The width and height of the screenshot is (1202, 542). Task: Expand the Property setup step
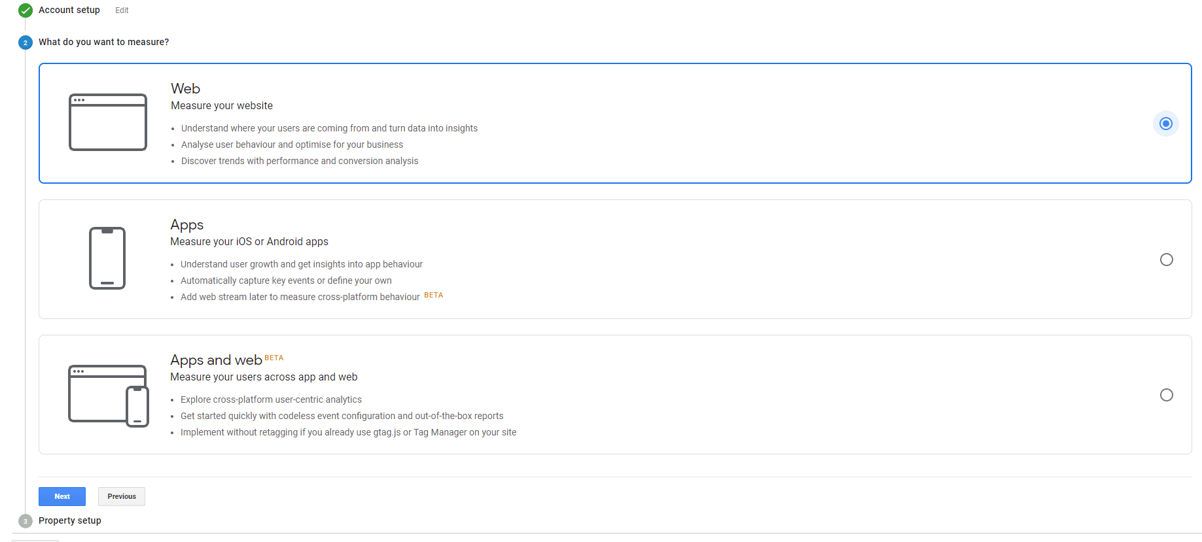(x=70, y=520)
